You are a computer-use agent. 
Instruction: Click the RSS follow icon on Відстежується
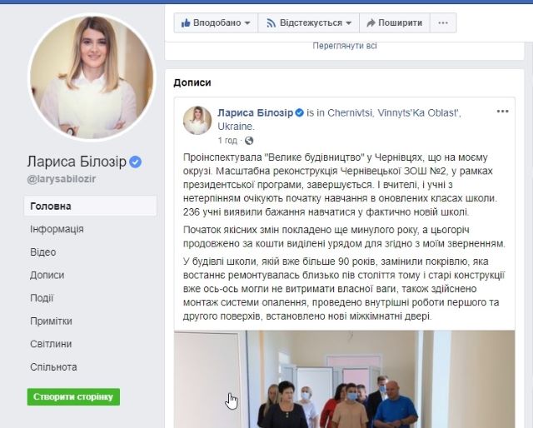tap(271, 23)
